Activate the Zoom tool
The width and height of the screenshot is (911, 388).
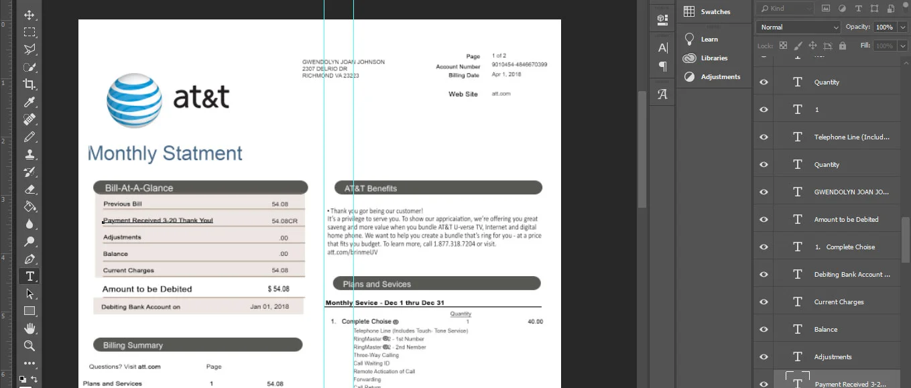coord(29,346)
